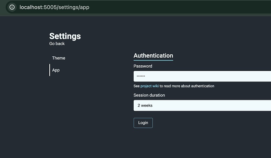The height and width of the screenshot is (158, 271).
Task: Click the masked dots in the password box
Action: click(141, 76)
